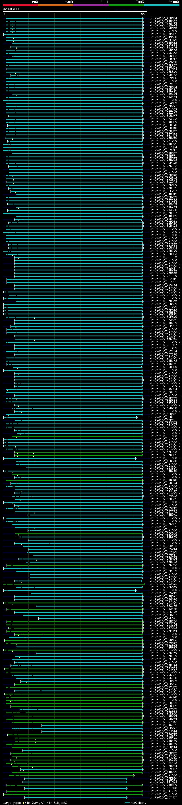Viewport: 182px width, 805px height.
Task: Open hit UniRef100_A7PWE1
Action: tap(163, 34)
